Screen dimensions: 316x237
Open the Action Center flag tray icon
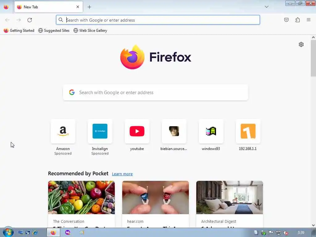pyautogui.click(x=271, y=233)
